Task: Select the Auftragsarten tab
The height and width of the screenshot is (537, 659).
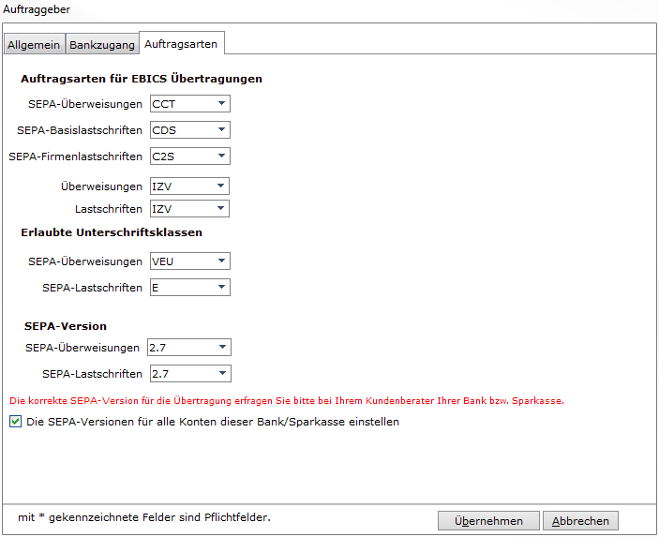Action: point(181,44)
